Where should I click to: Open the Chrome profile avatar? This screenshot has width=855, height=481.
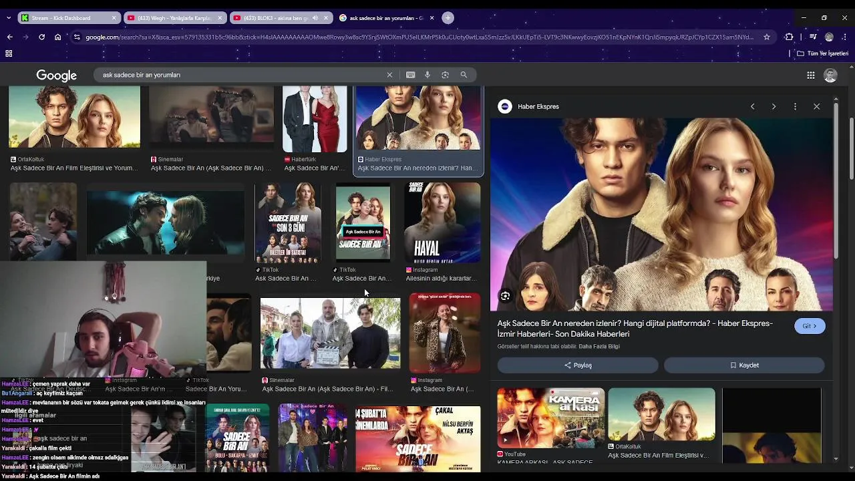[829, 37]
